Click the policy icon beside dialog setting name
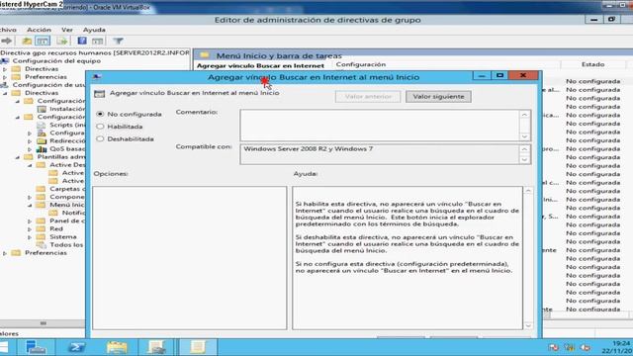The width and height of the screenshot is (633, 356). [x=99, y=94]
